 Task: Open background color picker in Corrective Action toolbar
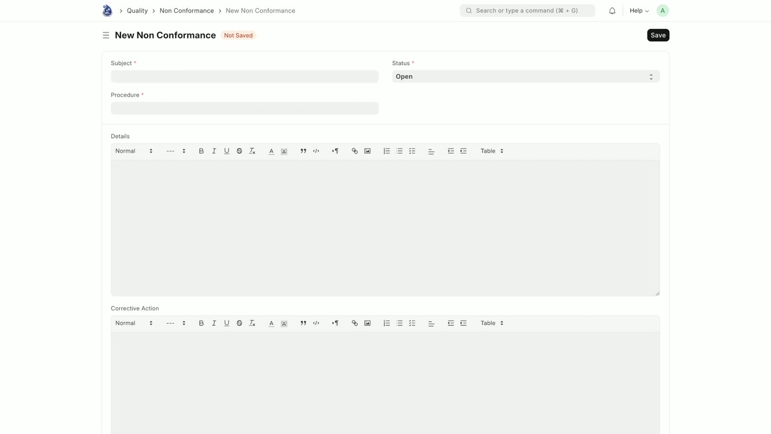tap(284, 323)
